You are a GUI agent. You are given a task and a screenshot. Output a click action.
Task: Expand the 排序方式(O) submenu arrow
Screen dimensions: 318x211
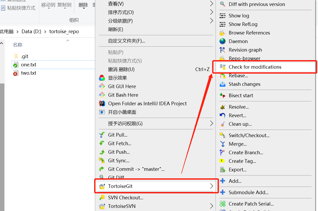(211, 12)
